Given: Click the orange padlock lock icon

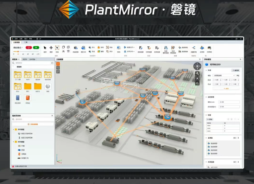Looking at the screenshot, I should click(x=98, y=47).
